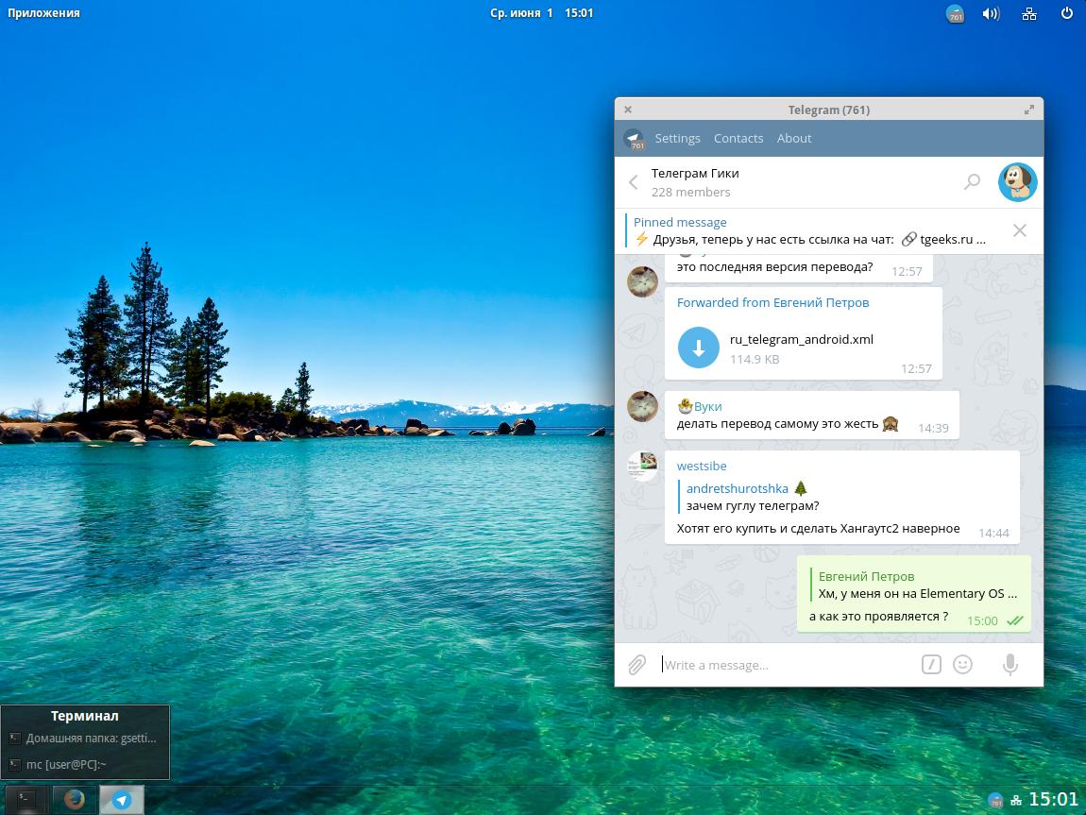Download ru_telegram_android.xml file

pos(698,347)
